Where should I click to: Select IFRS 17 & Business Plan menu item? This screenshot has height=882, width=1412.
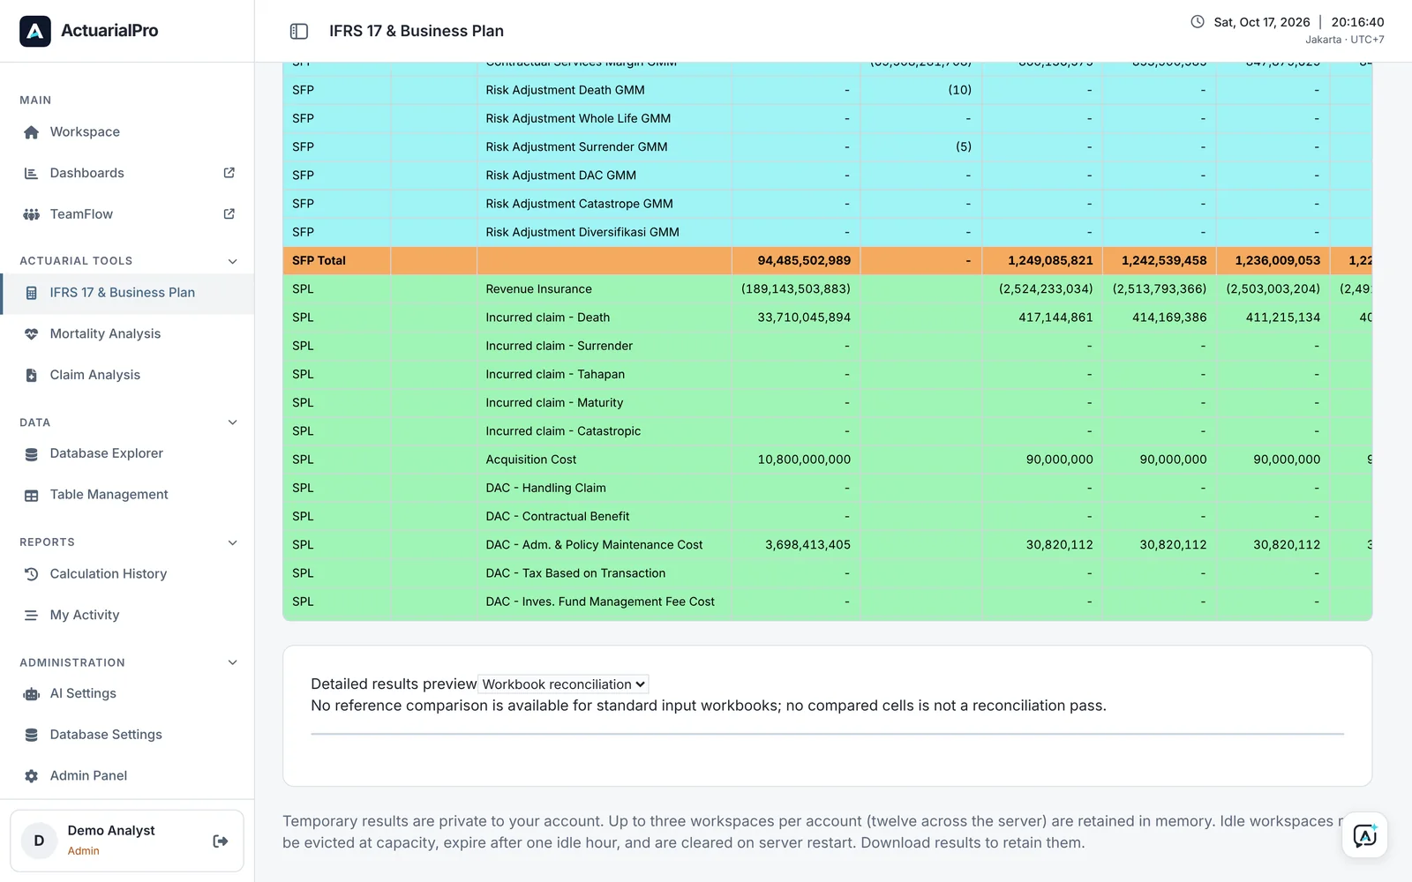(128, 294)
